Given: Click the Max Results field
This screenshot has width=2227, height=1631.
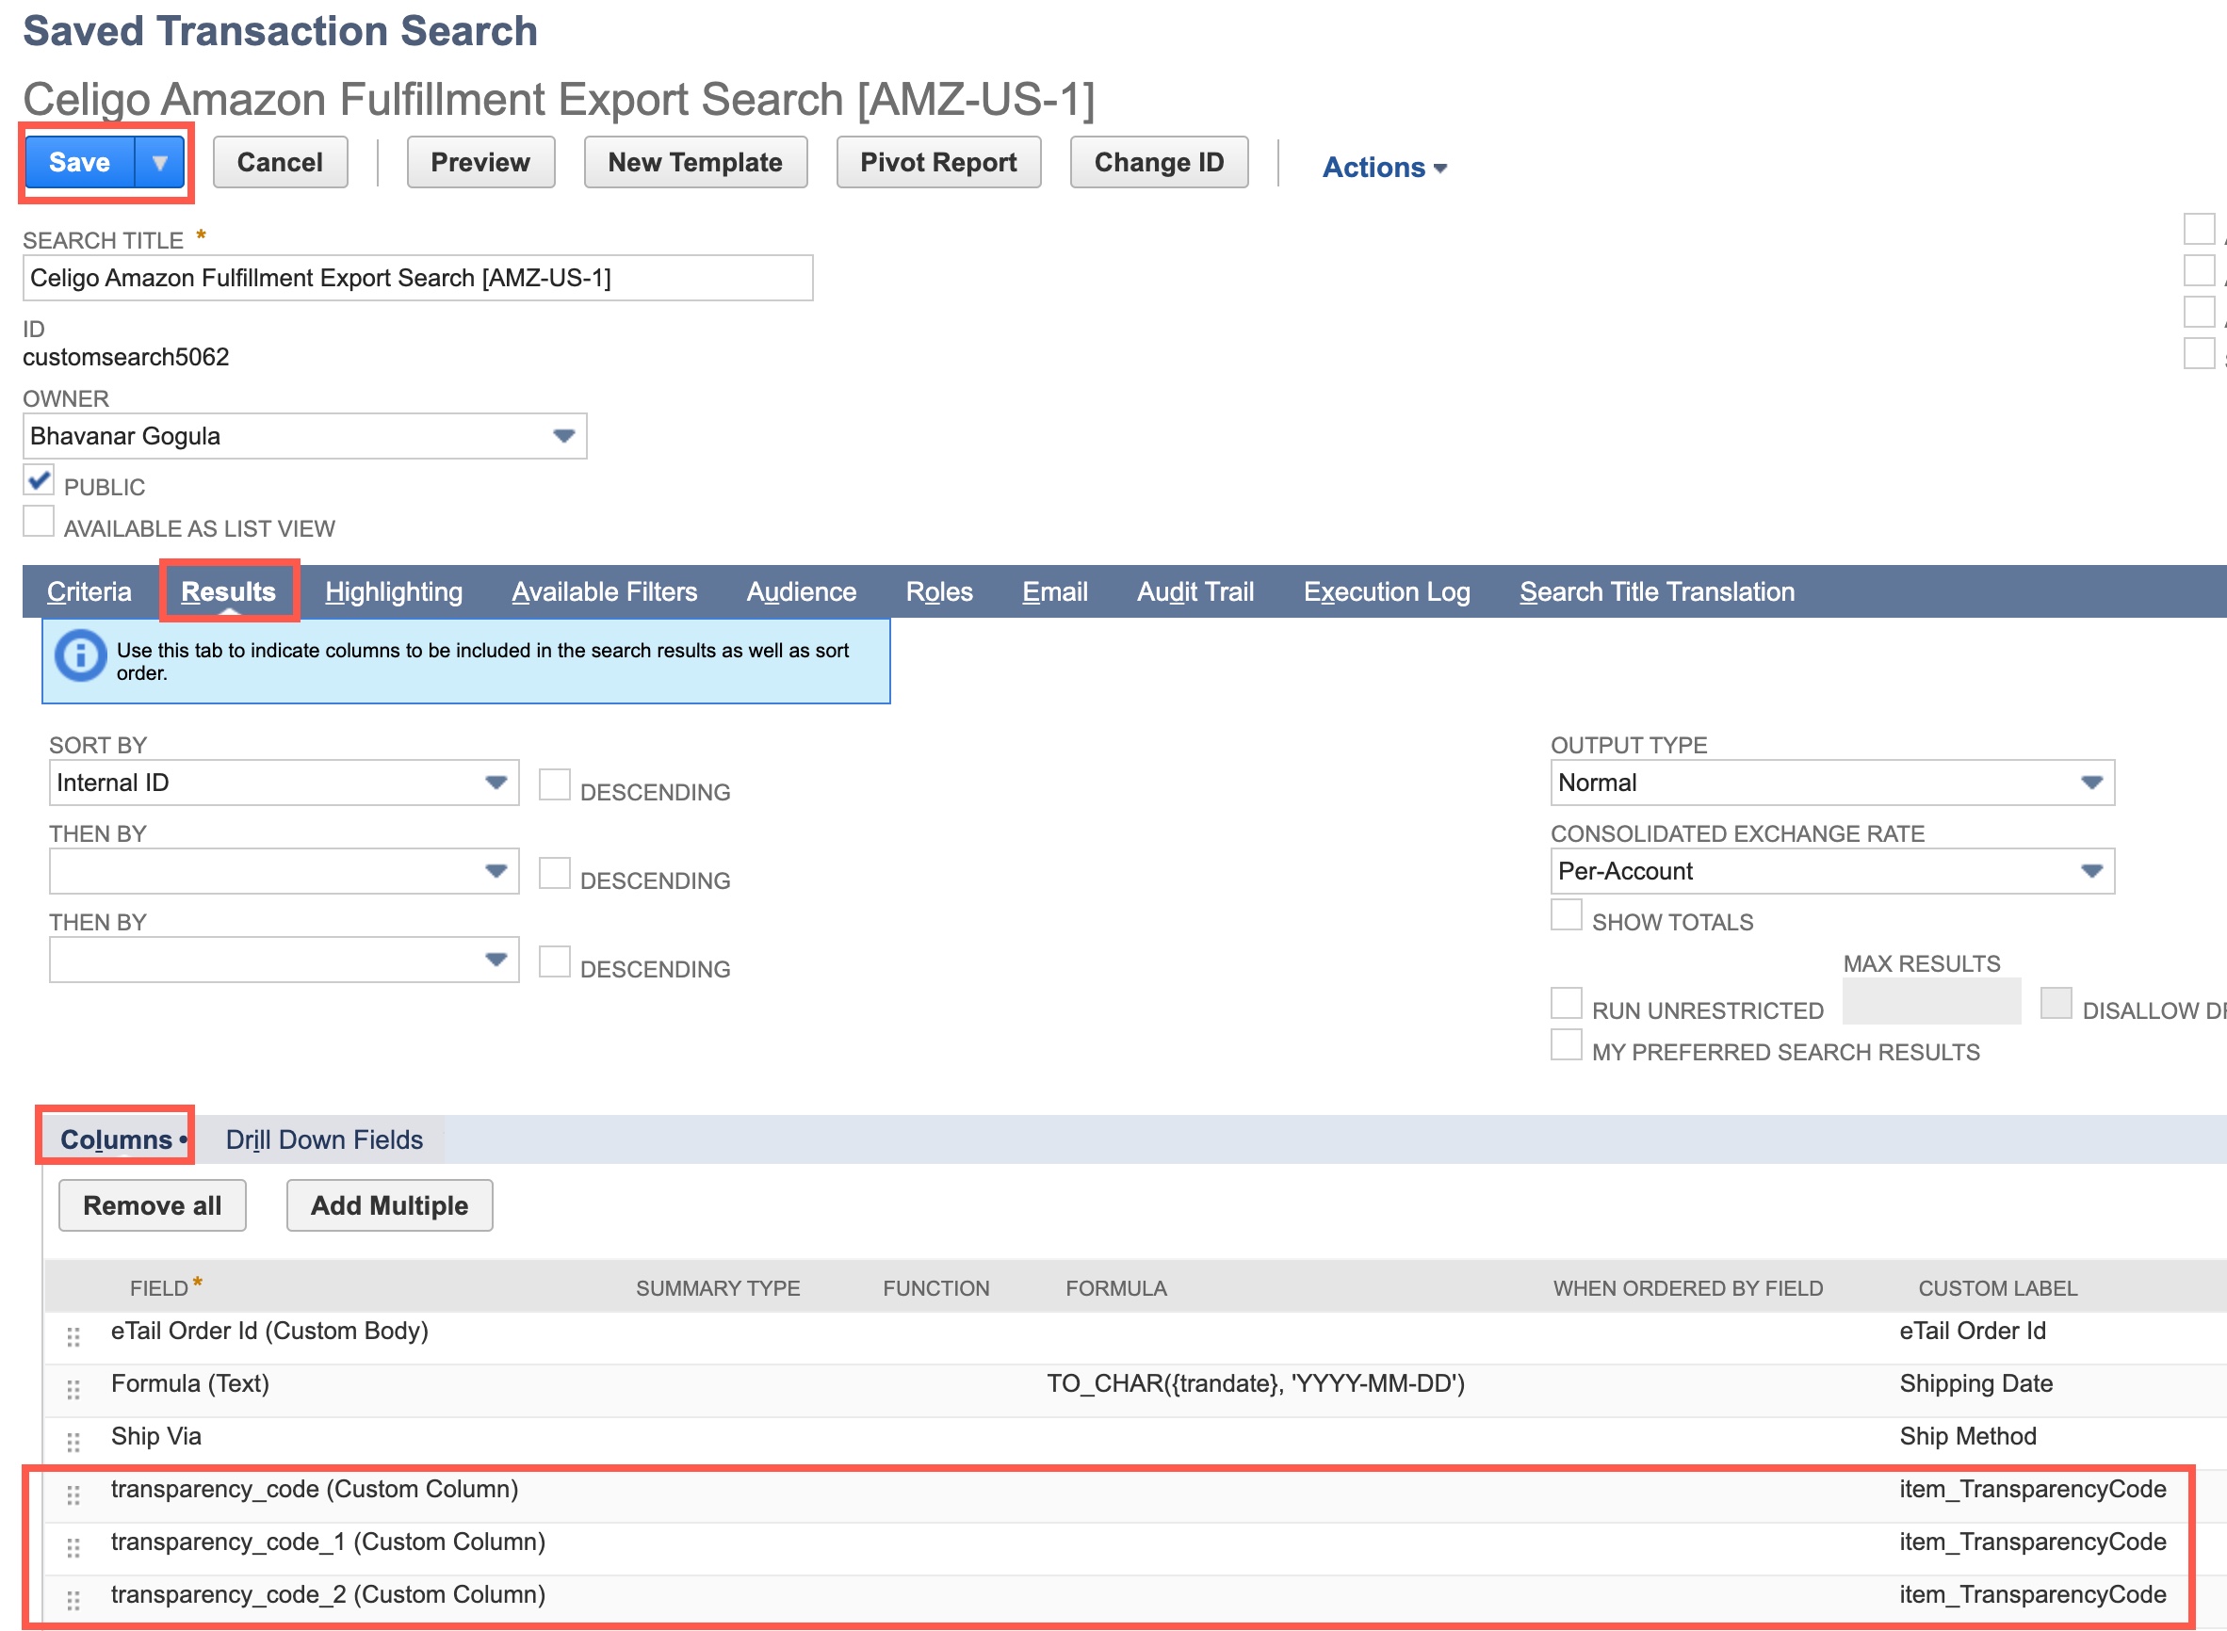Looking at the screenshot, I should [x=1932, y=1001].
